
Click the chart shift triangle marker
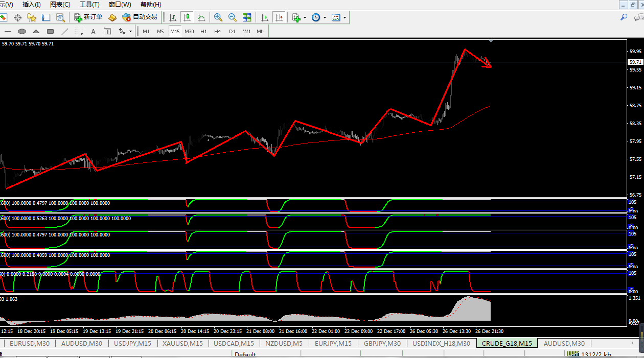(491, 40)
